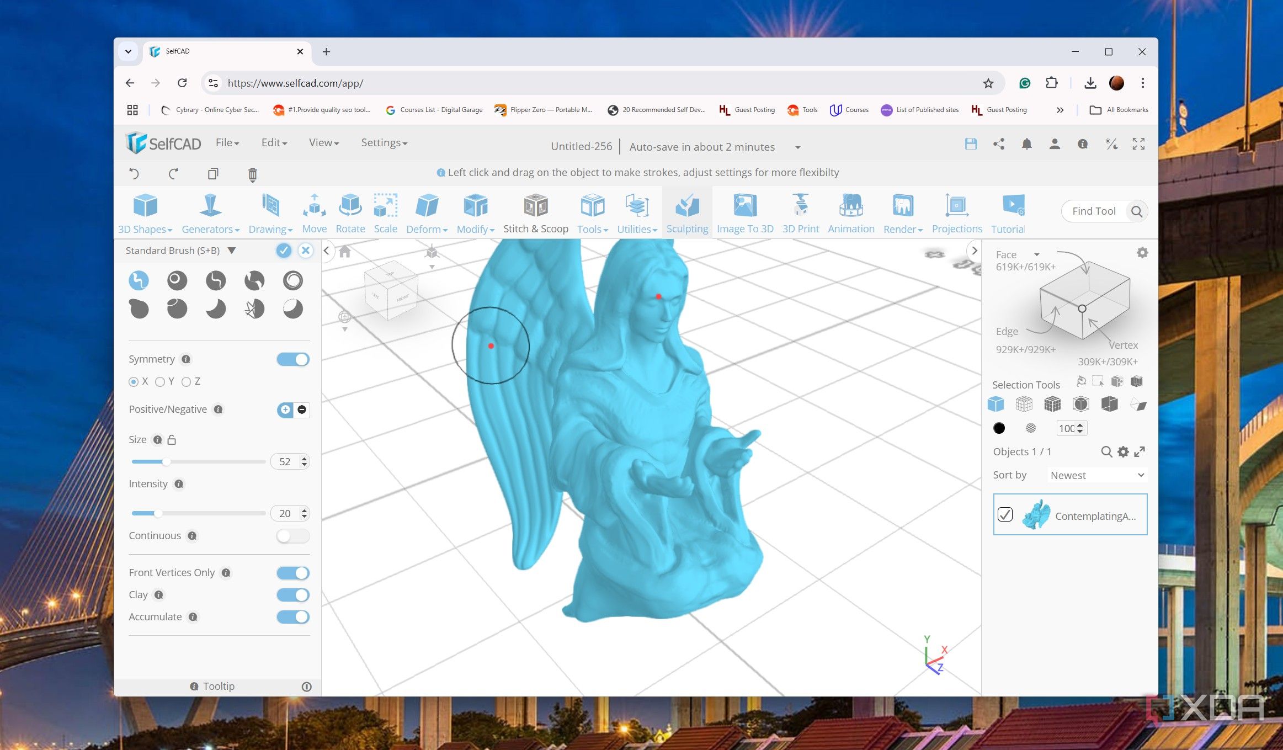Toggle the Clay switch
The image size is (1283, 750).
point(293,595)
